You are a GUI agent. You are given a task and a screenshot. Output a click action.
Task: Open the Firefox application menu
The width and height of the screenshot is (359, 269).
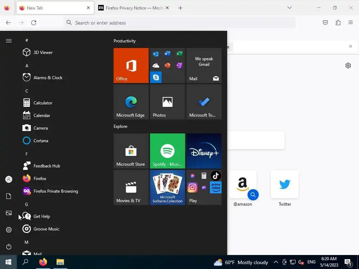point(351,22)
